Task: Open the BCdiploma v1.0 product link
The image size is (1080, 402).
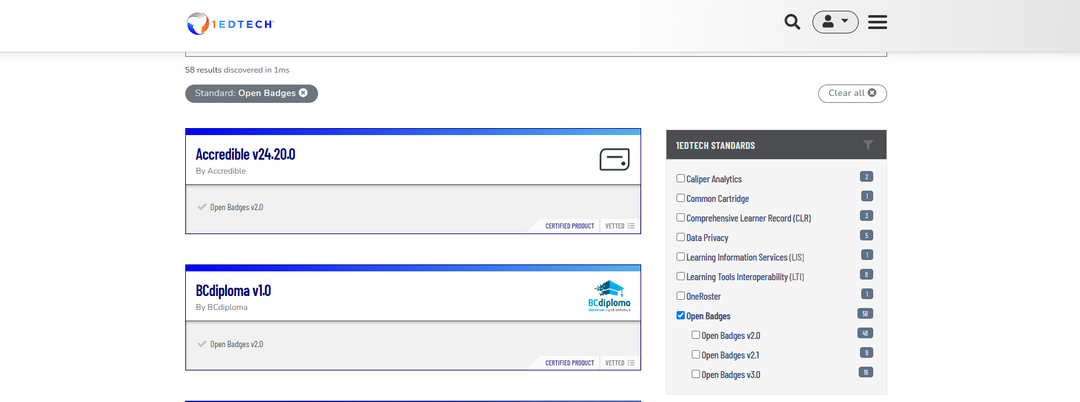Action: pyautogui.click(x=233, y=291)
